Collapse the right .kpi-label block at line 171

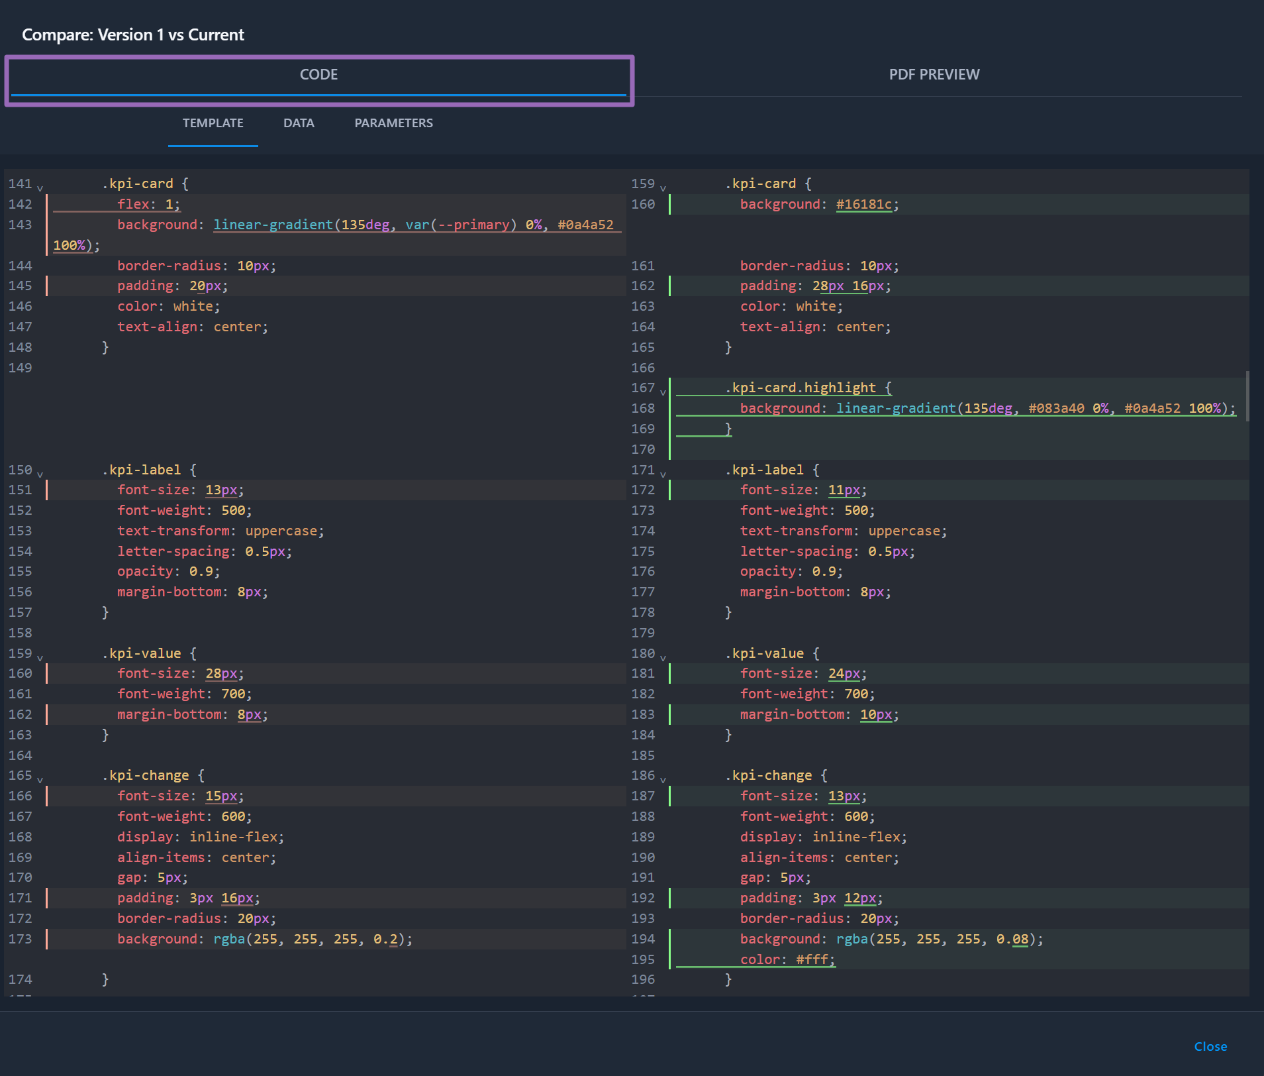663,474
